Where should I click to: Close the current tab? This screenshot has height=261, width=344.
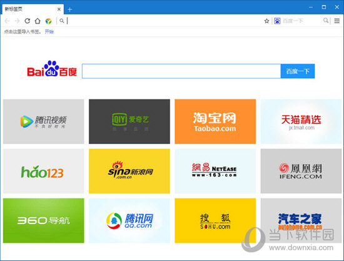click(59, 9)
